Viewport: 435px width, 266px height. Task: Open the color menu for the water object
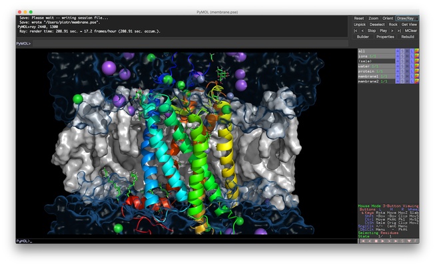pos(416,66)
